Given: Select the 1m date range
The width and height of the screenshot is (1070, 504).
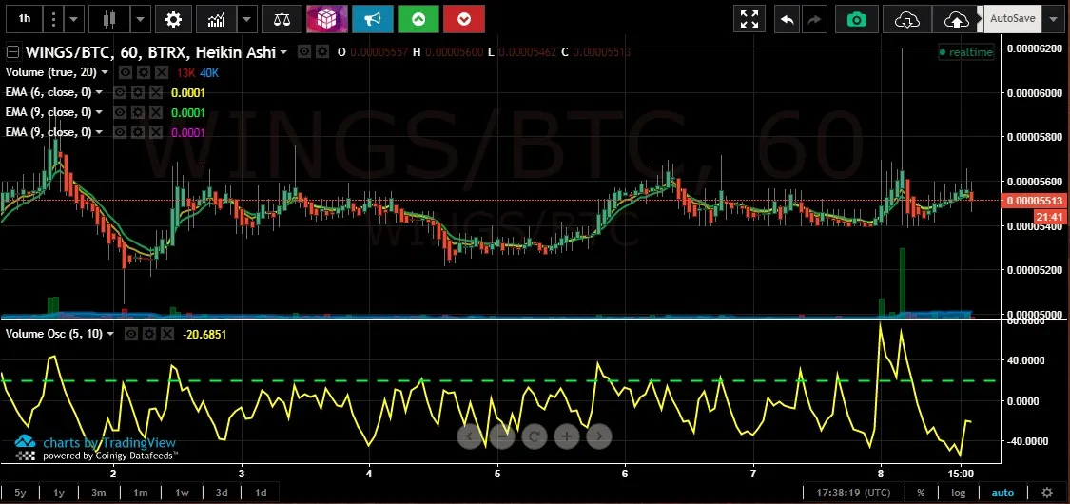Looking at the screenshot, I should (140, 493).
